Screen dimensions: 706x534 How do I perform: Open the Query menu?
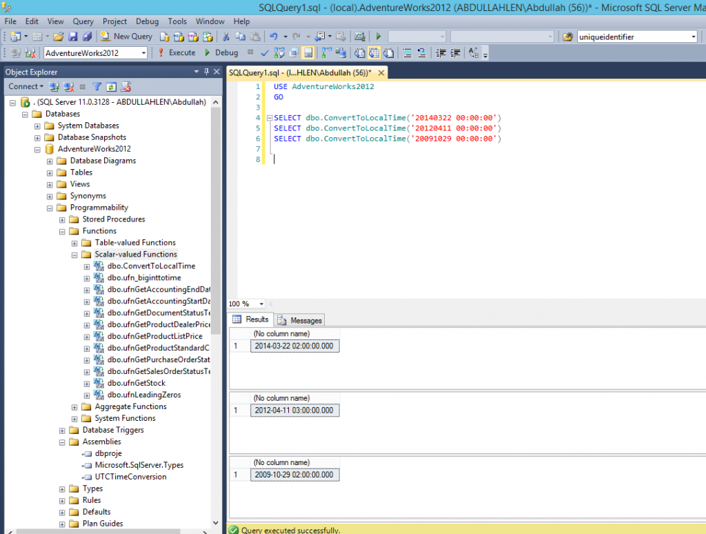pos(82,21)
